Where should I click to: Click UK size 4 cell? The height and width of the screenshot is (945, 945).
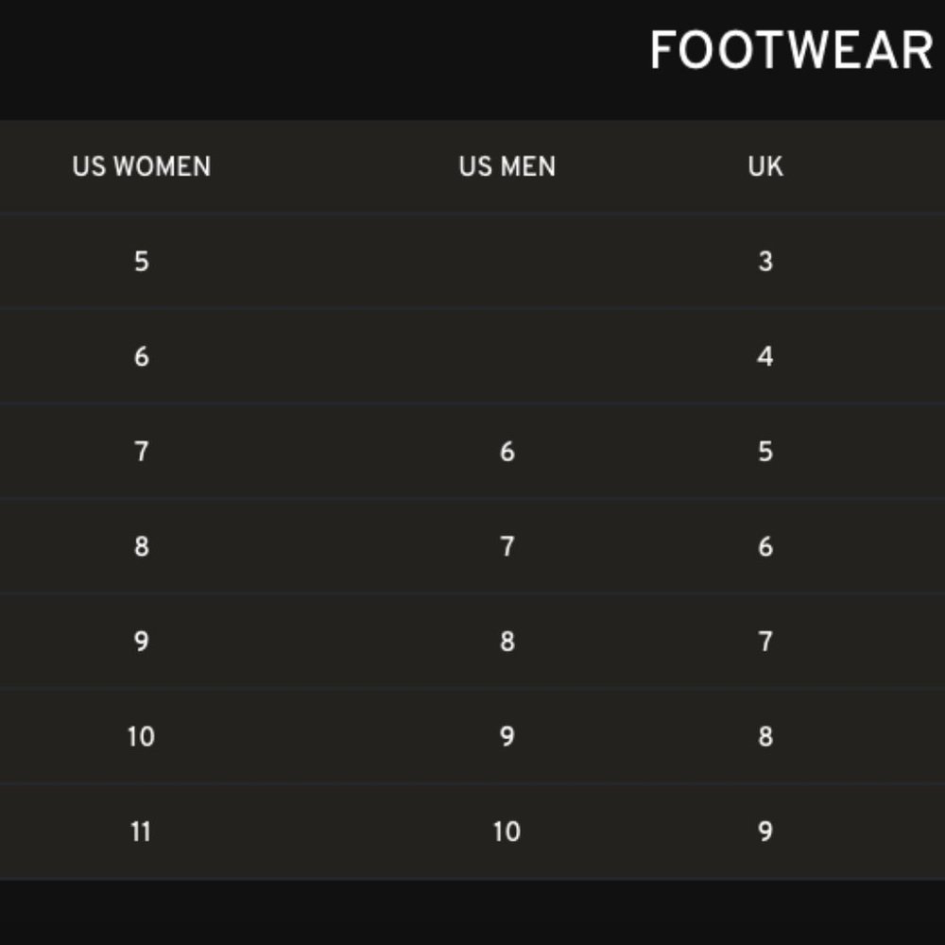(765, 357)
